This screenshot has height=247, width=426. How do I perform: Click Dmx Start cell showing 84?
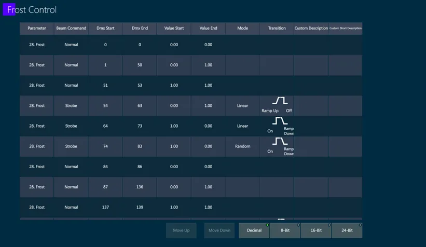pos(105,167)
